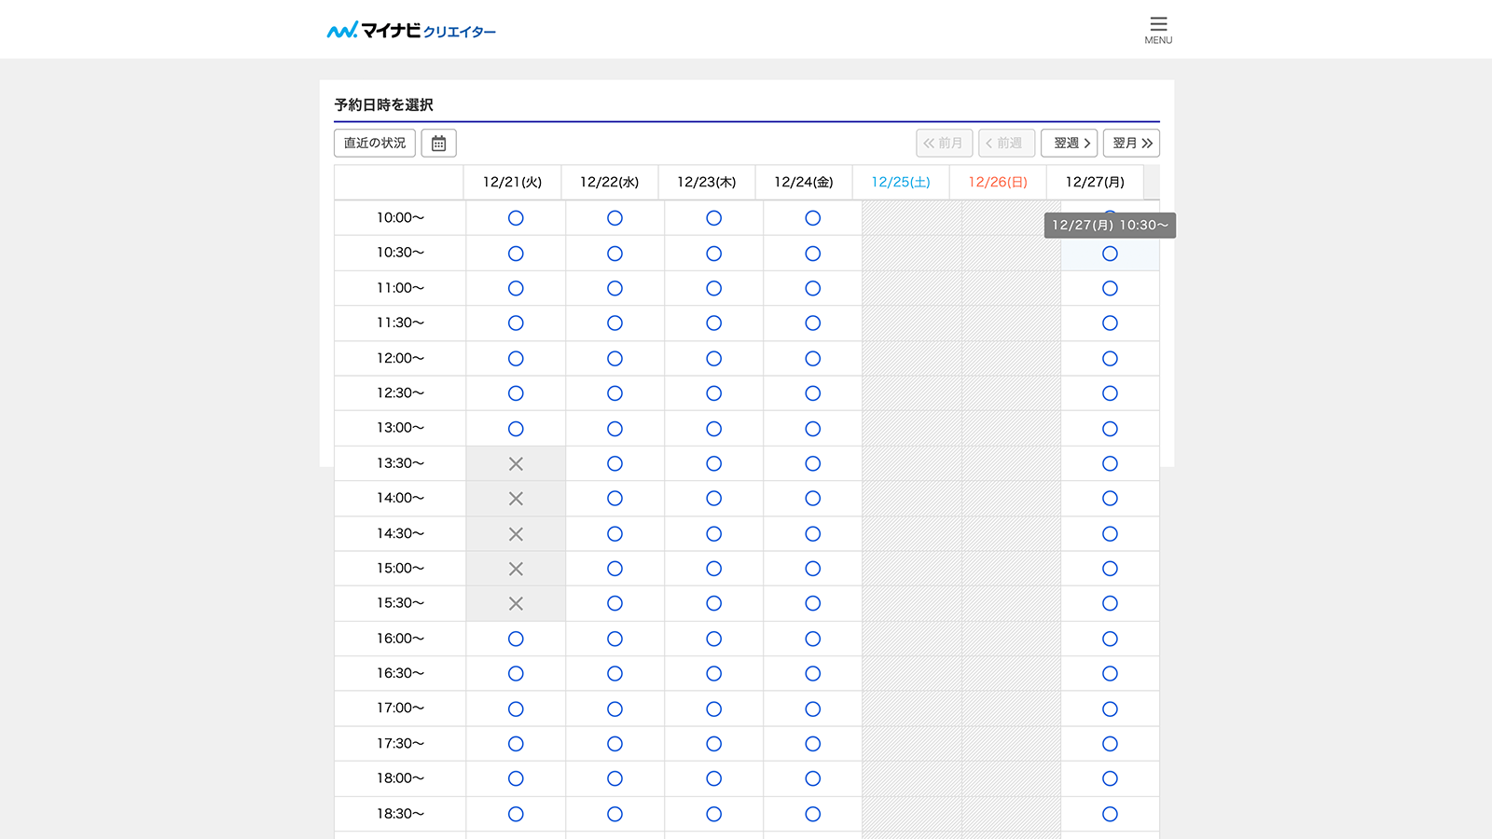The width and height of the screenshot is (1492, 839).
Task: Select 12/21(火) 10:00 available slot
Action: pyautogui.click(x=516, y=218)
